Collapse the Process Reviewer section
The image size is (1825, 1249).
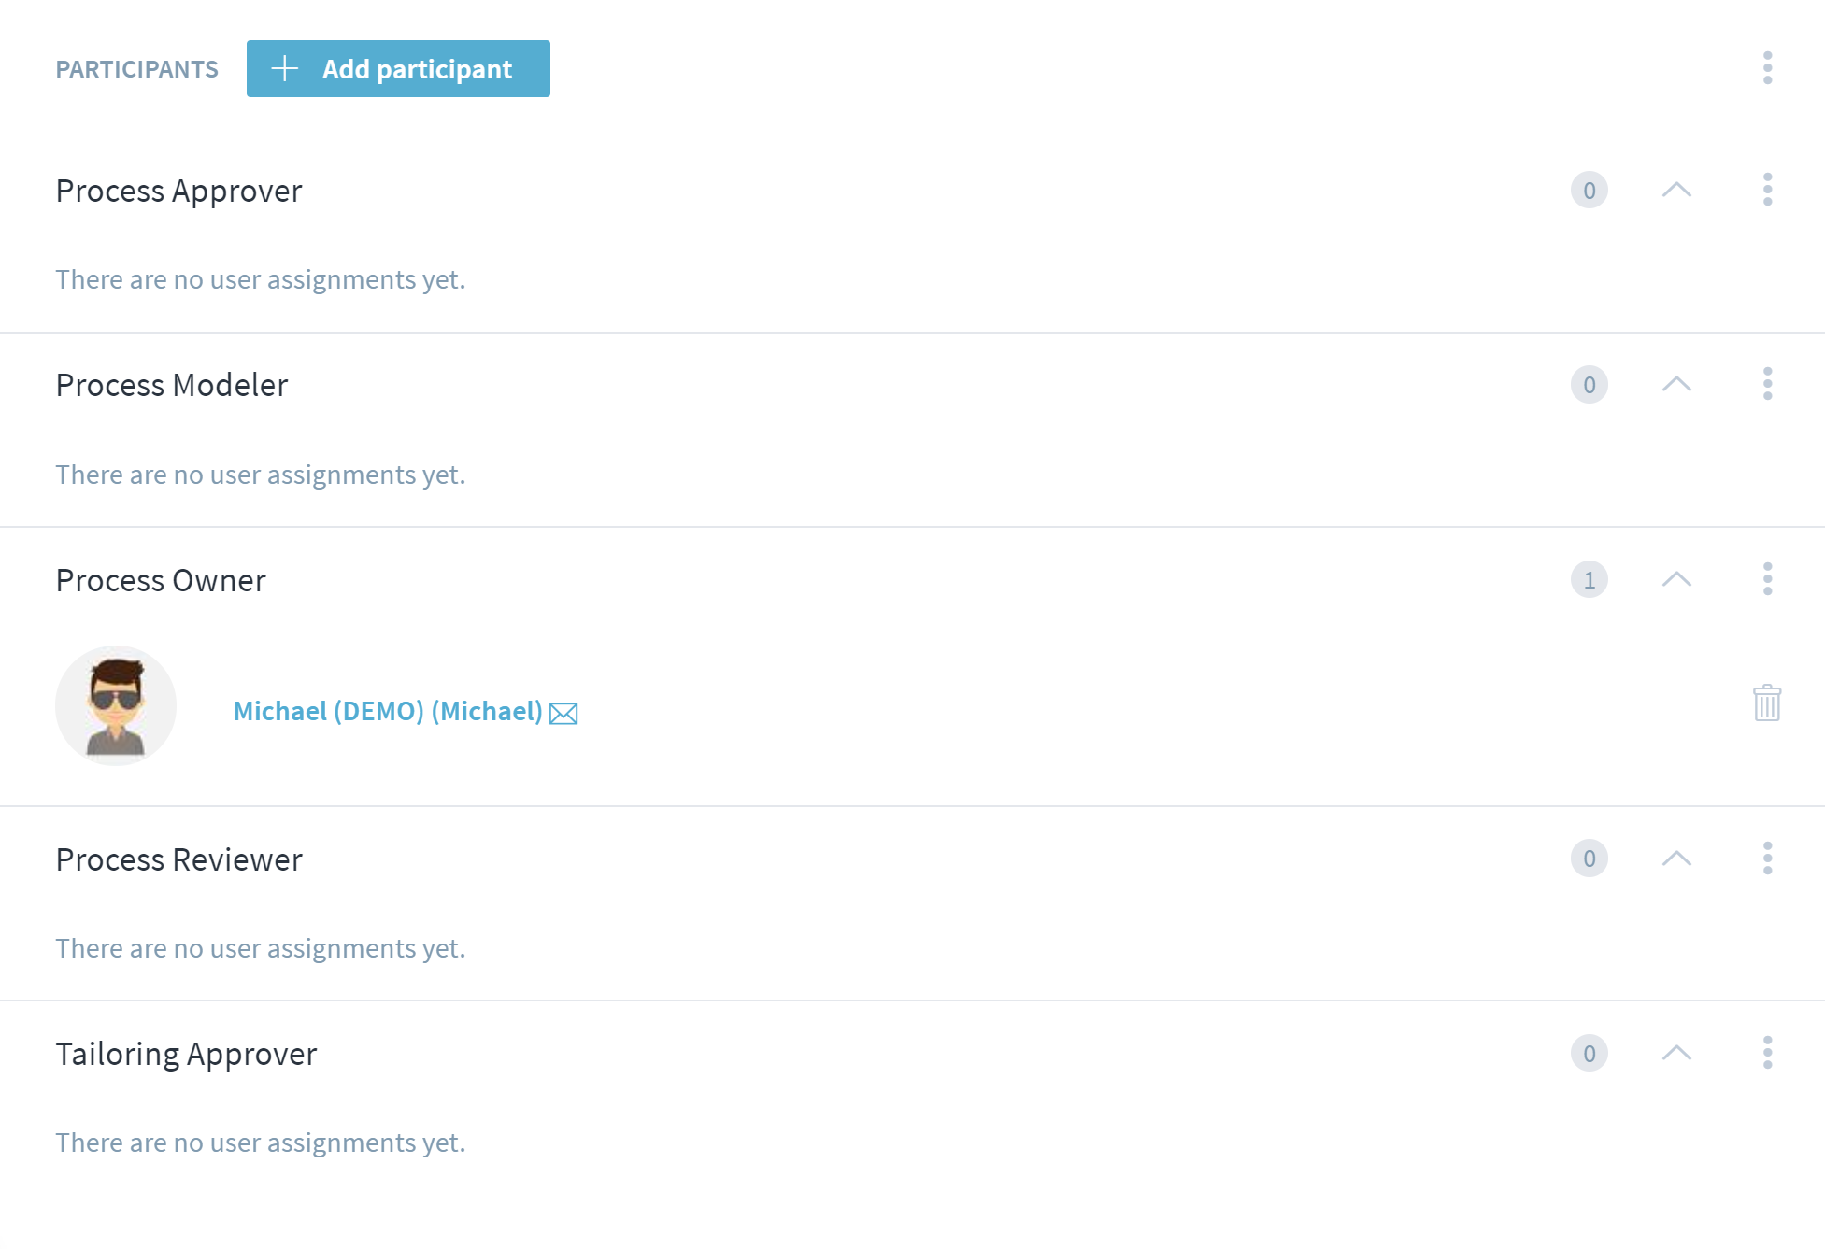pos(1676,859)
